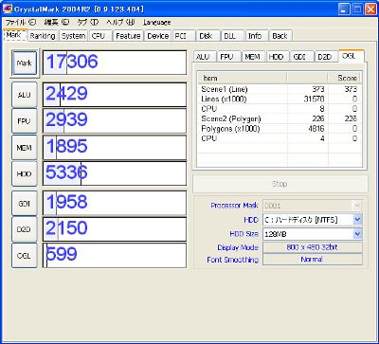379x344 pixels.
Task: Click the MEM score 1895 bar
Action: 115,148
